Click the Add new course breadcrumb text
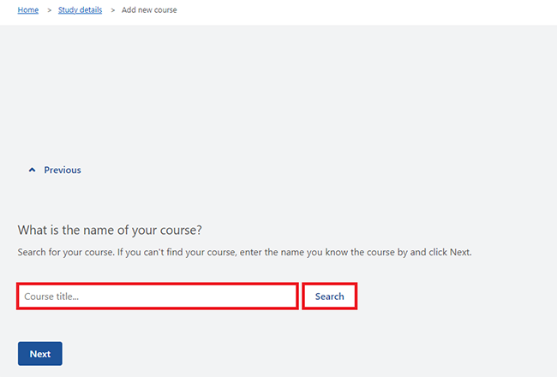The height and width of the screenshot is (377, 557). pos(149,10)
